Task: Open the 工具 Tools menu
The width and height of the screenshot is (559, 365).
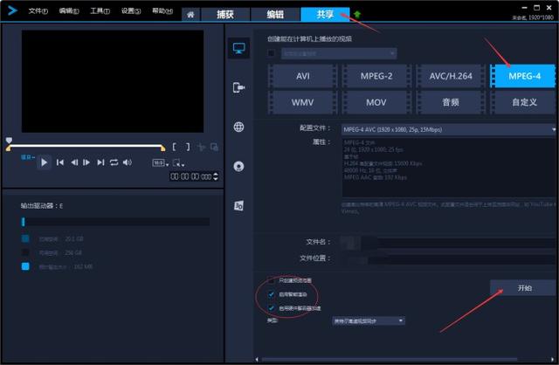Action: (100, 11)
